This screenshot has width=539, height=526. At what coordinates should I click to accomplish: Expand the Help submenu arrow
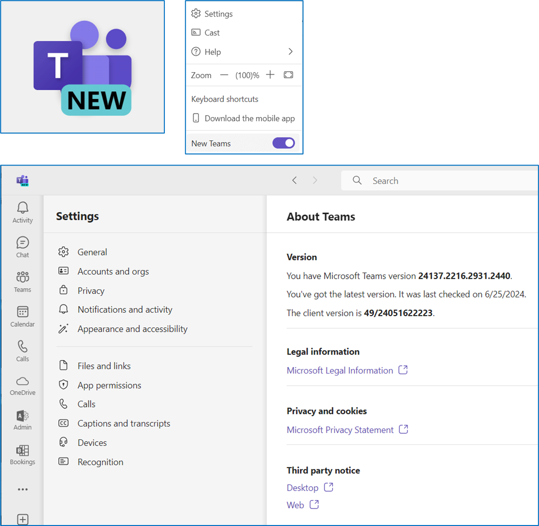(290, 52)
